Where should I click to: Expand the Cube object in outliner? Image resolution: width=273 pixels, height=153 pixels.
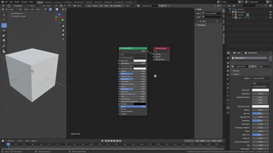pos(233,18)
